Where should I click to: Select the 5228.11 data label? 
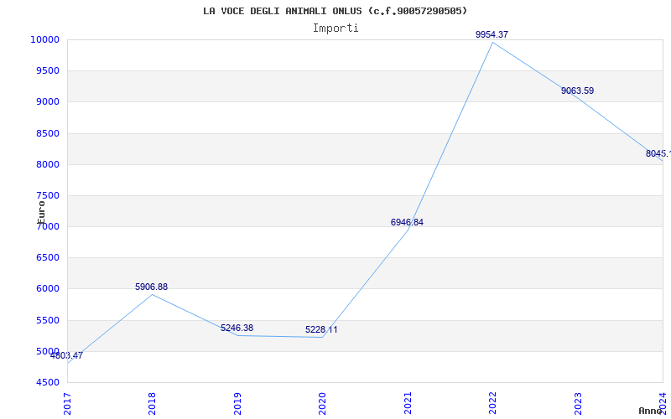coord(321,329)
